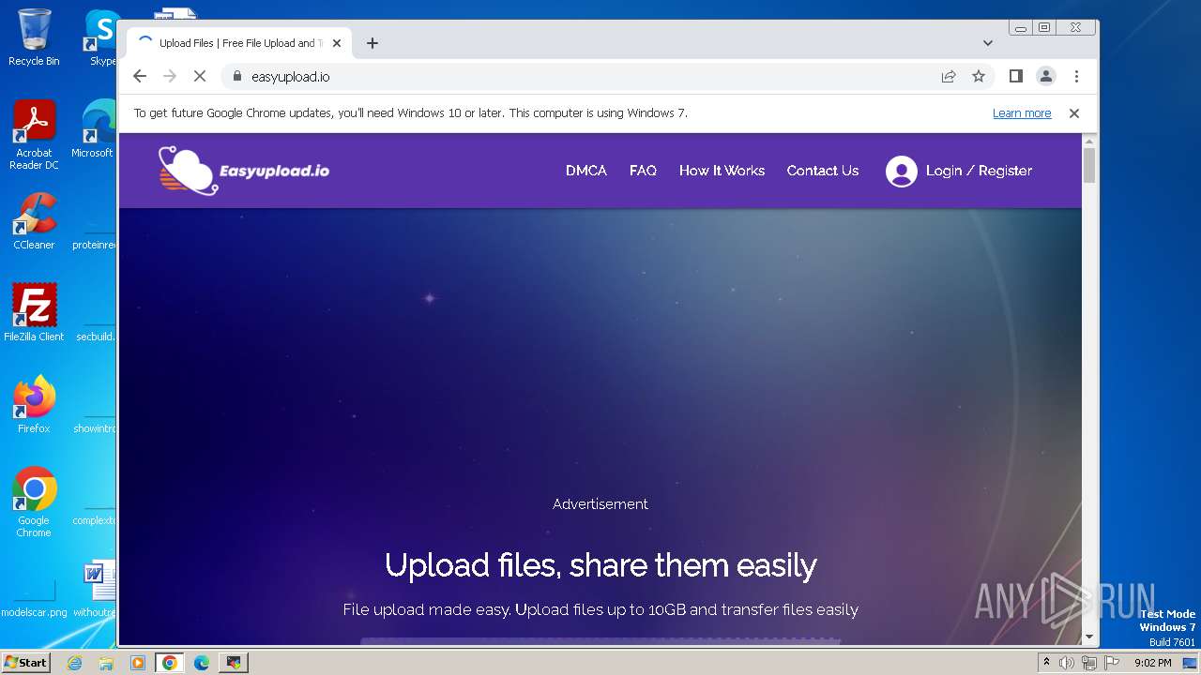Launch Google Chrome desktop shortcut

click(x=34, y=502)
